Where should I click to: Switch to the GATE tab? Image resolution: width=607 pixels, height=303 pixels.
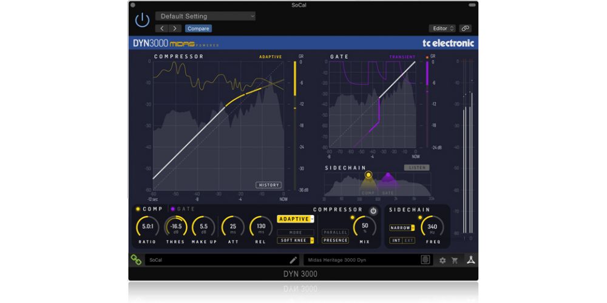183,209
